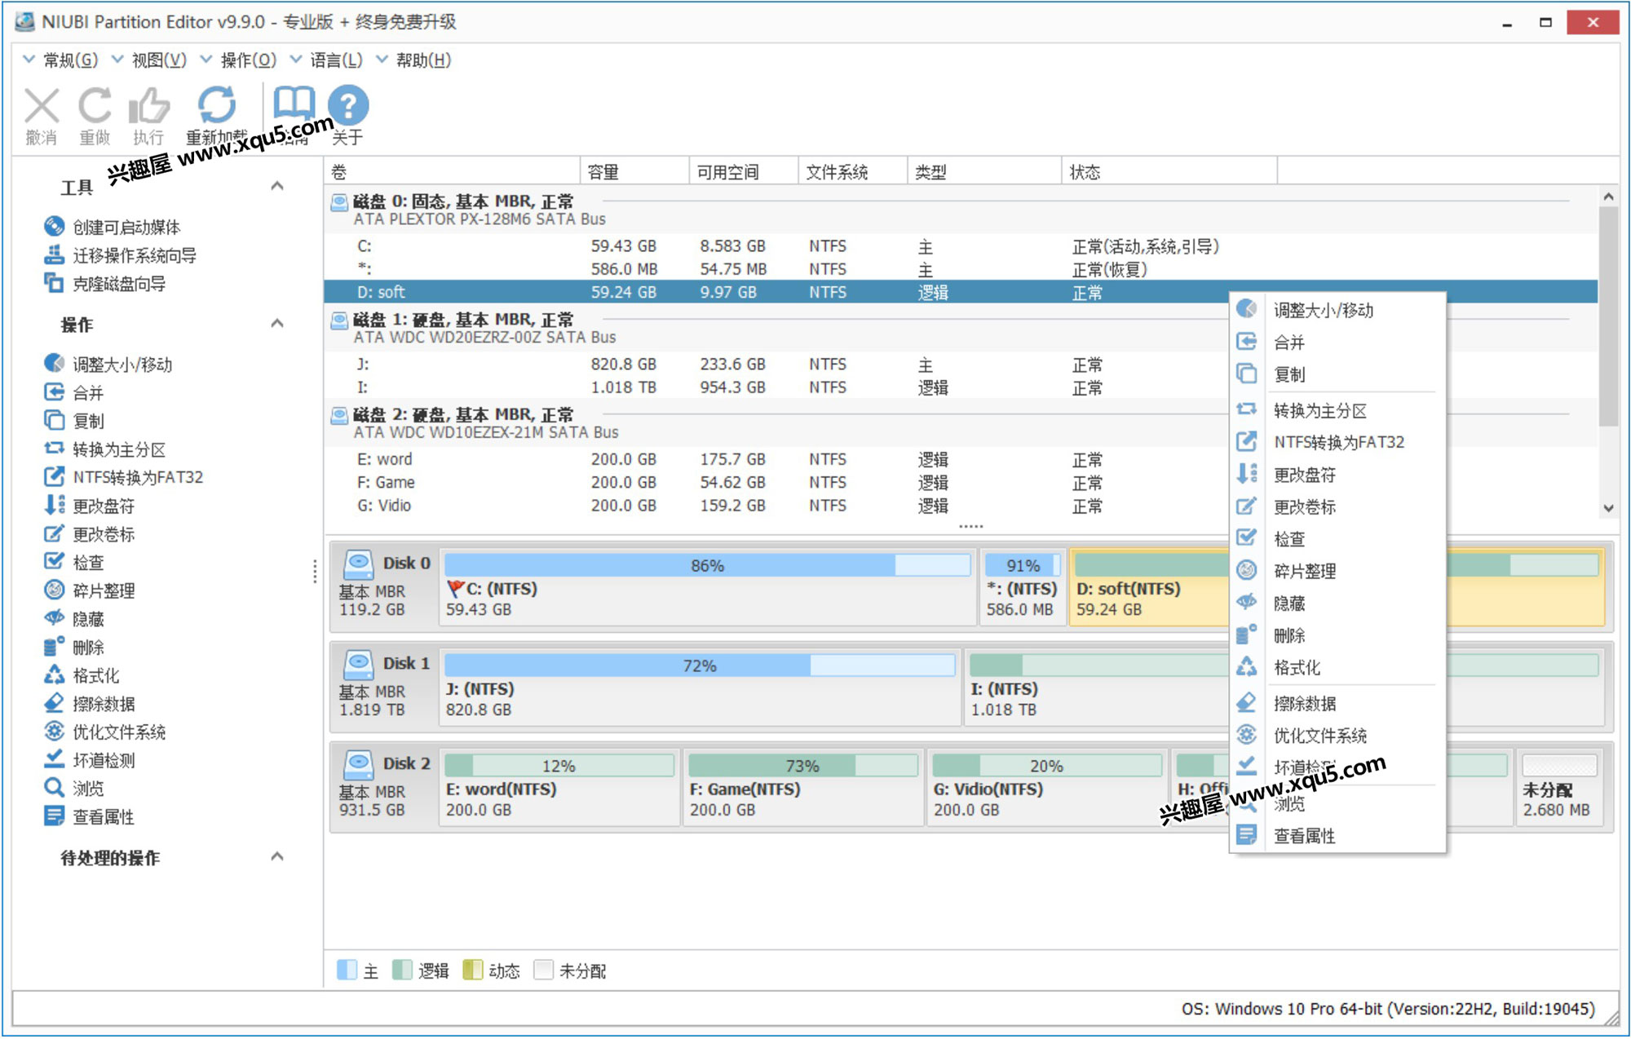The image size is (1631, 1039).
Task: Click sidebar 复制 copy icon
Action: tap(54, 421)
